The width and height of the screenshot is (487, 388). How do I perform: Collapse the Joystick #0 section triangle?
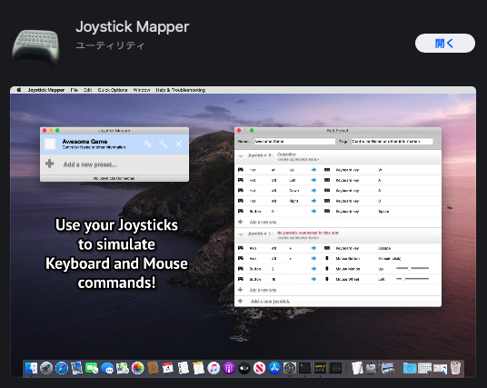[x=241, y=156]
